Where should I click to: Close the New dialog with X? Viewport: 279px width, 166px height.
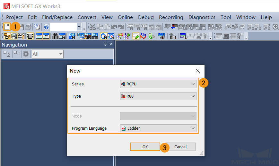198,71
